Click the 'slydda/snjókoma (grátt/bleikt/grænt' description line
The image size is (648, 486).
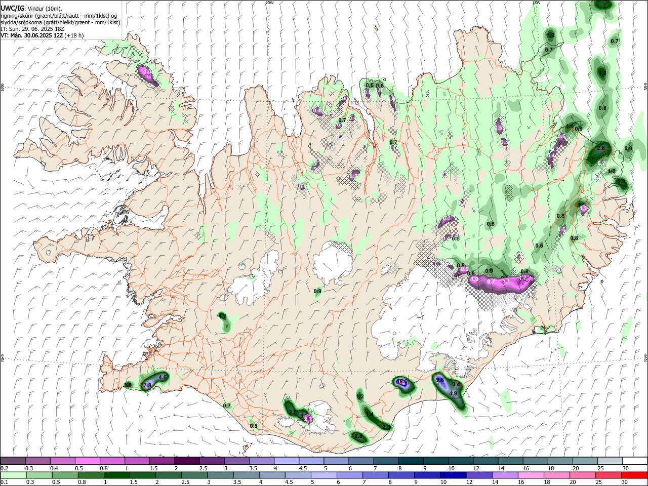click(x=60, y=22)
